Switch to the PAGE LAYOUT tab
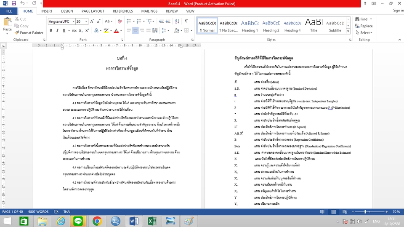This screenshot has height=227, width=404. [93, 11]
